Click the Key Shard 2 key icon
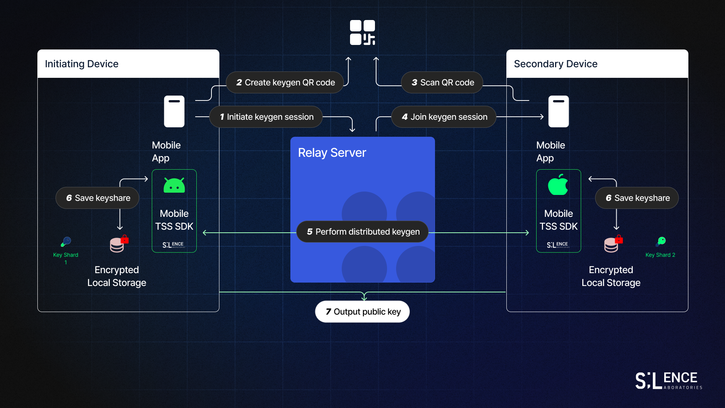 tap(661, 241)
